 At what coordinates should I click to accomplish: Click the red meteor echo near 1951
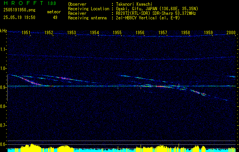[x=30, y=81]
